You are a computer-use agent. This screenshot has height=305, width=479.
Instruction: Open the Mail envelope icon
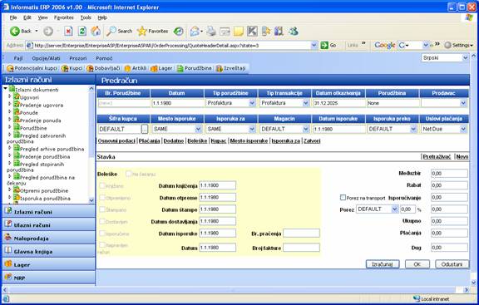[195, 31]
